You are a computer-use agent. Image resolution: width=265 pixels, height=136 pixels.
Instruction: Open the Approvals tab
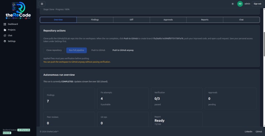168,20
